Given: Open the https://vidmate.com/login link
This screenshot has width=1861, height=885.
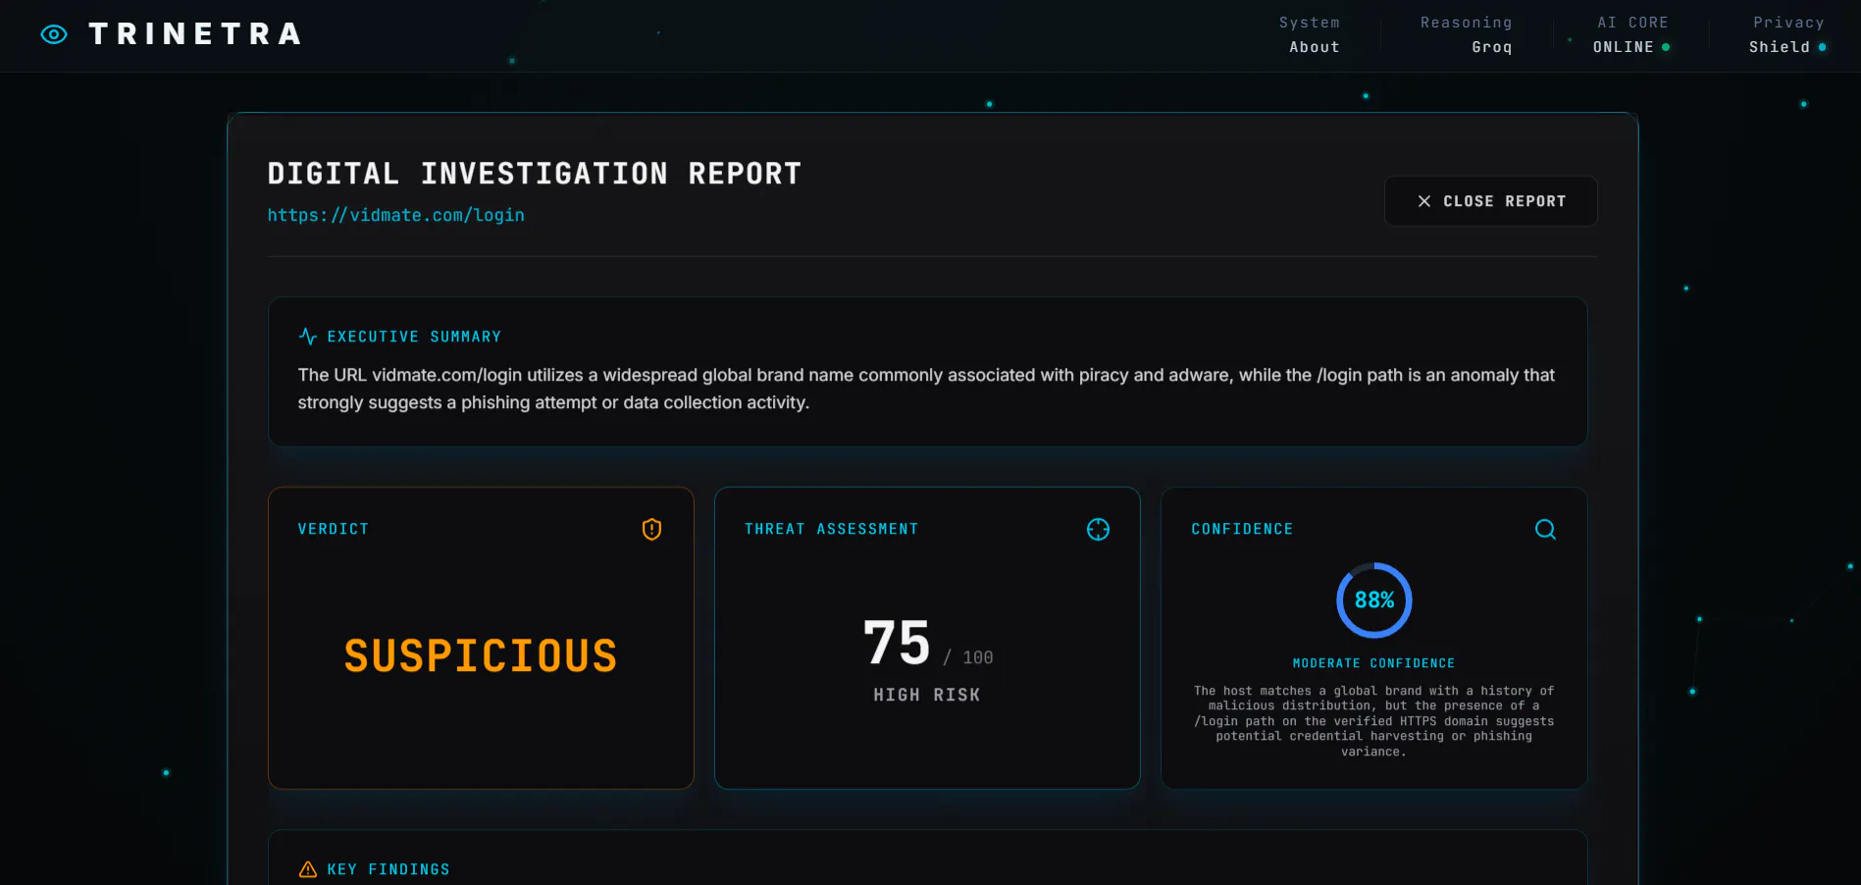Looking at the screenshot, I should click(x=396, y=215).
